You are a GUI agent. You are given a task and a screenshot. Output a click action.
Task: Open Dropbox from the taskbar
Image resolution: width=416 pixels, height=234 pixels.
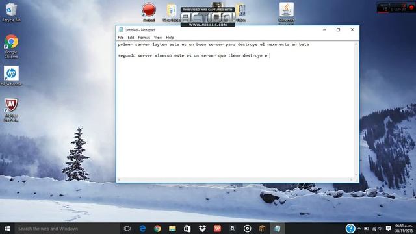click(x=202, y=228)
